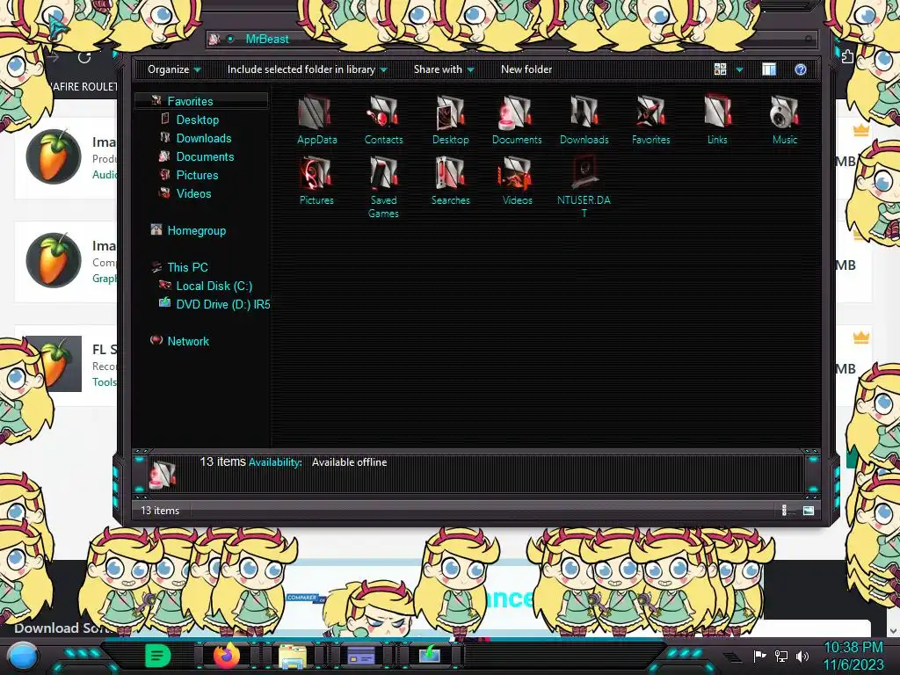Click the top FL Studio logo in browser
Viewport: 900px width, 675px height.
(x=54, y=156)
